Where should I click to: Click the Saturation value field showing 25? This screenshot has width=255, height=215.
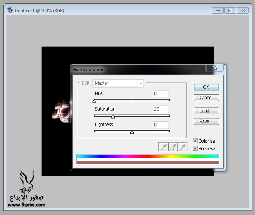click(x=161, y=109)
